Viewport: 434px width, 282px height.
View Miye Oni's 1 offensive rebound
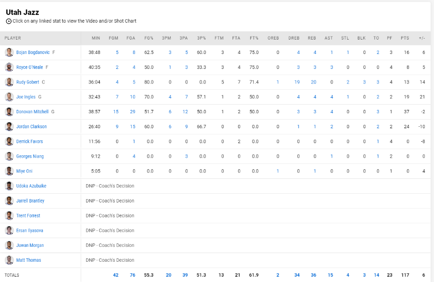click(278, 171)
